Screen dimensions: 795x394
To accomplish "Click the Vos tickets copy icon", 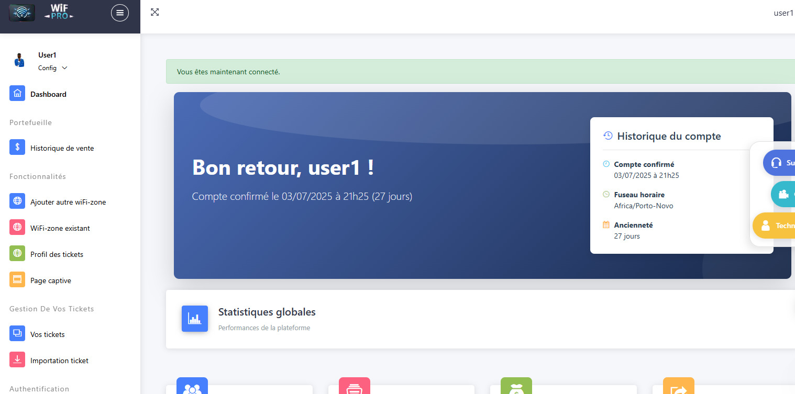I will (x=17, y=333).
